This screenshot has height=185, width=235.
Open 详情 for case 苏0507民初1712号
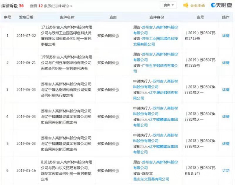click(226, 36)
